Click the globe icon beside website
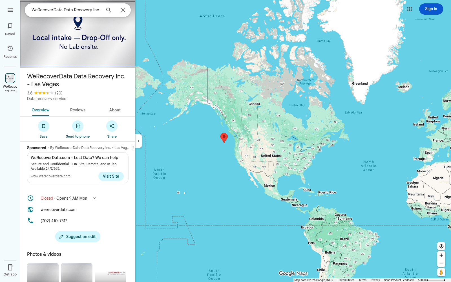 (30, 210)
